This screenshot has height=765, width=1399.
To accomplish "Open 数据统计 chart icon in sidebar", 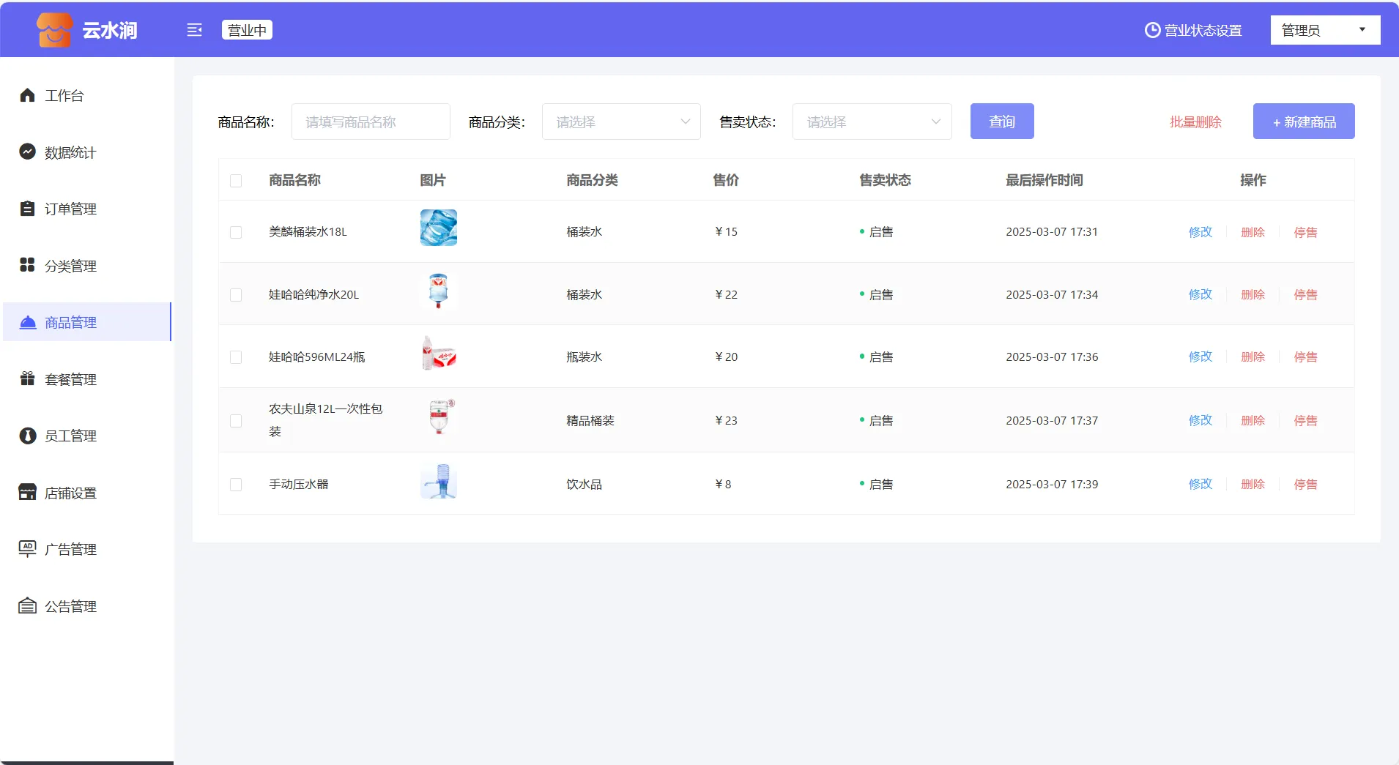I will click(x=27, y=152).
